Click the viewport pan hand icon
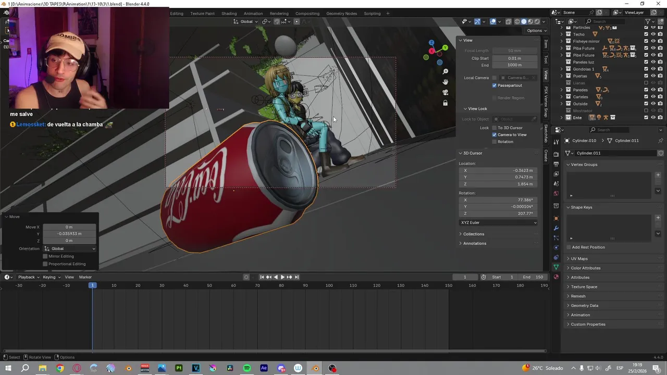The width and height of the screenshot is (667, 375). click(446, 82)
